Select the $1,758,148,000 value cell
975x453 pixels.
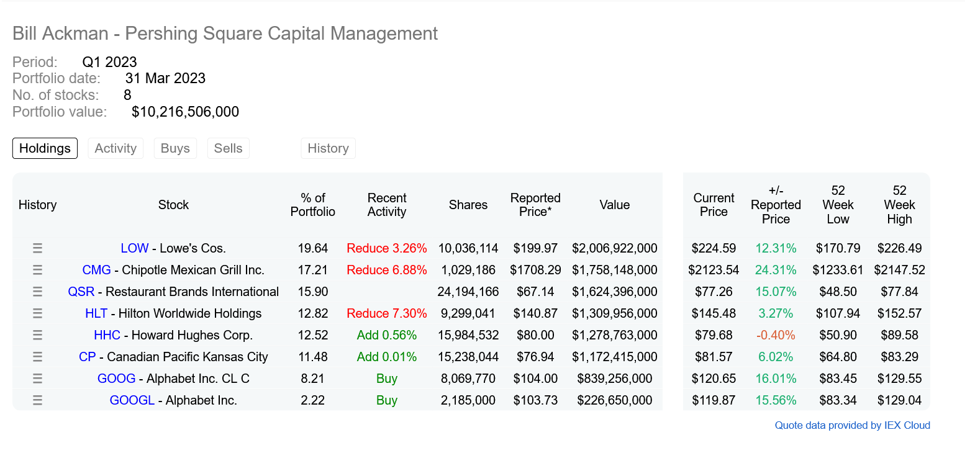(615, 270)
